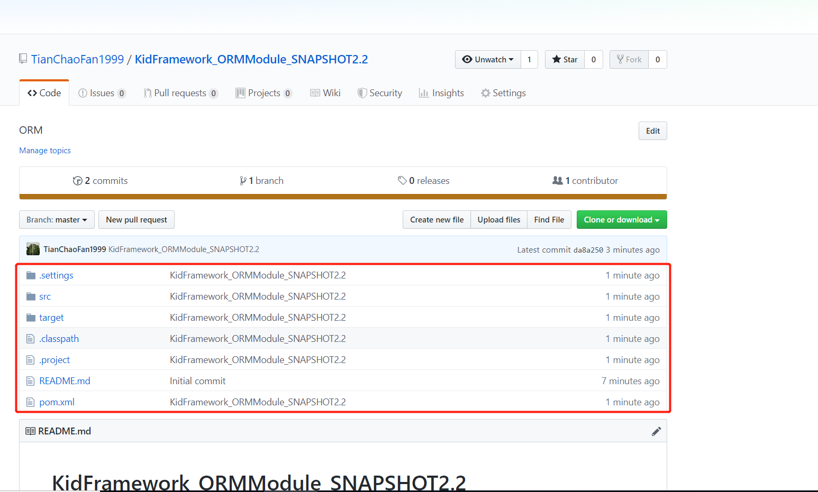Switch to the Issues tab
Screen dimensions: 818x492
(x=102, y=92)
